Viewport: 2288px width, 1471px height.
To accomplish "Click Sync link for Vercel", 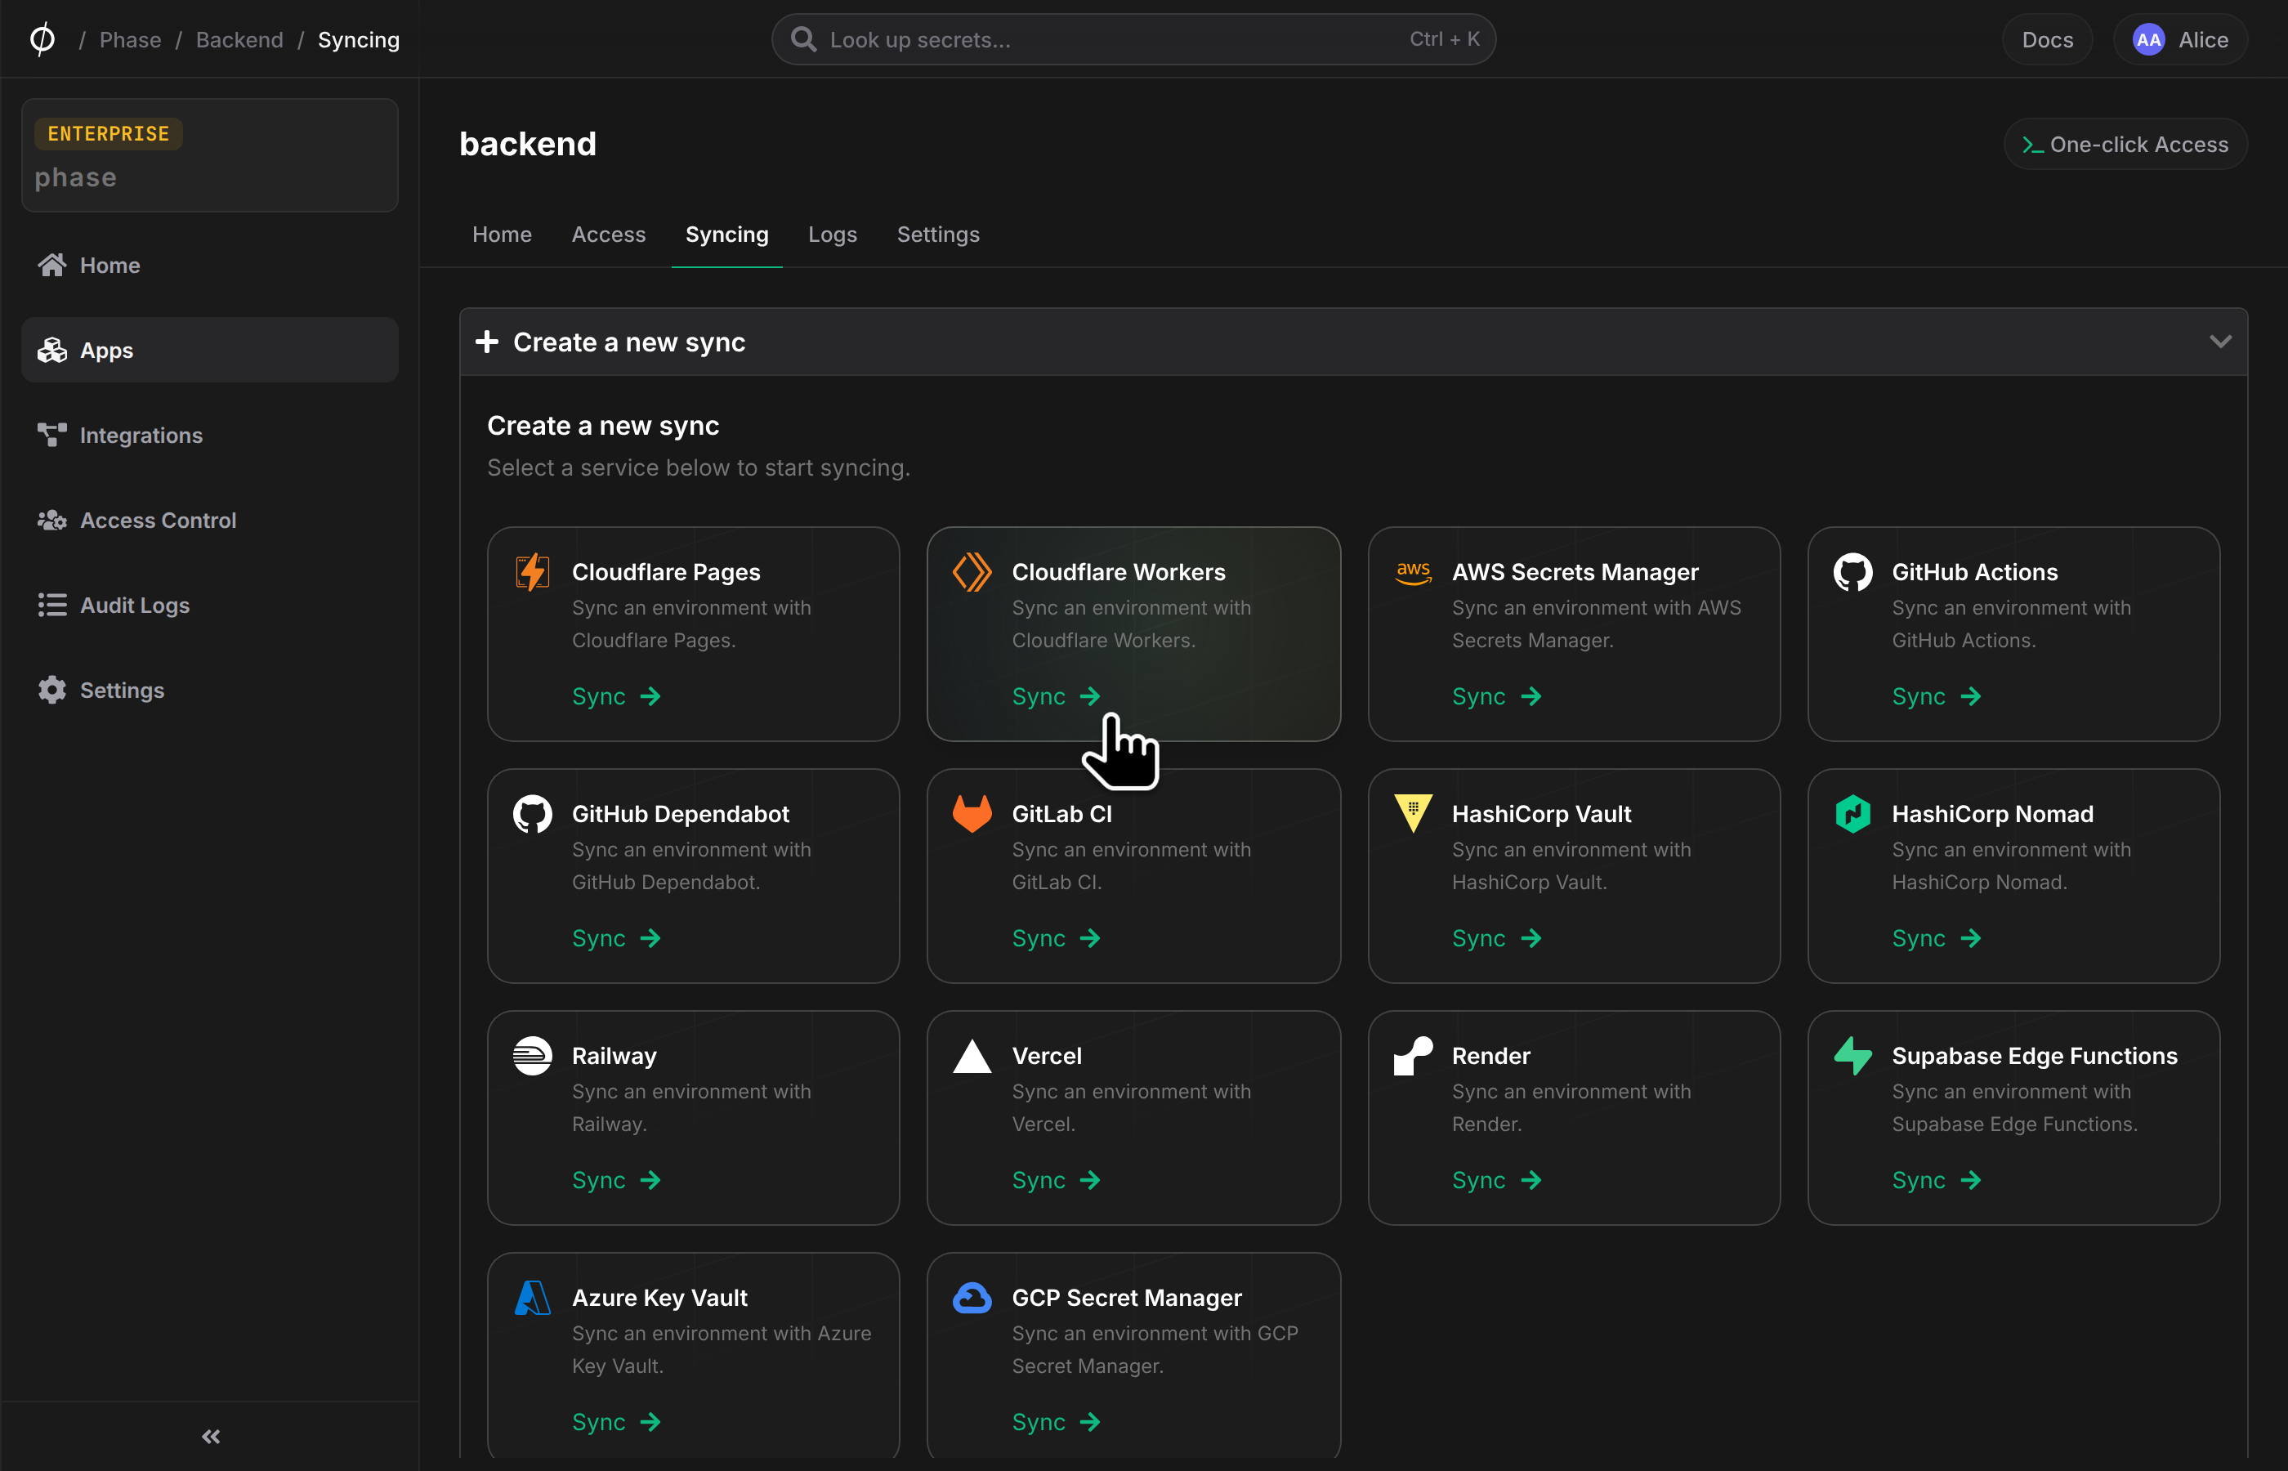I will pyautogui.click(x=1056, y=1180).
